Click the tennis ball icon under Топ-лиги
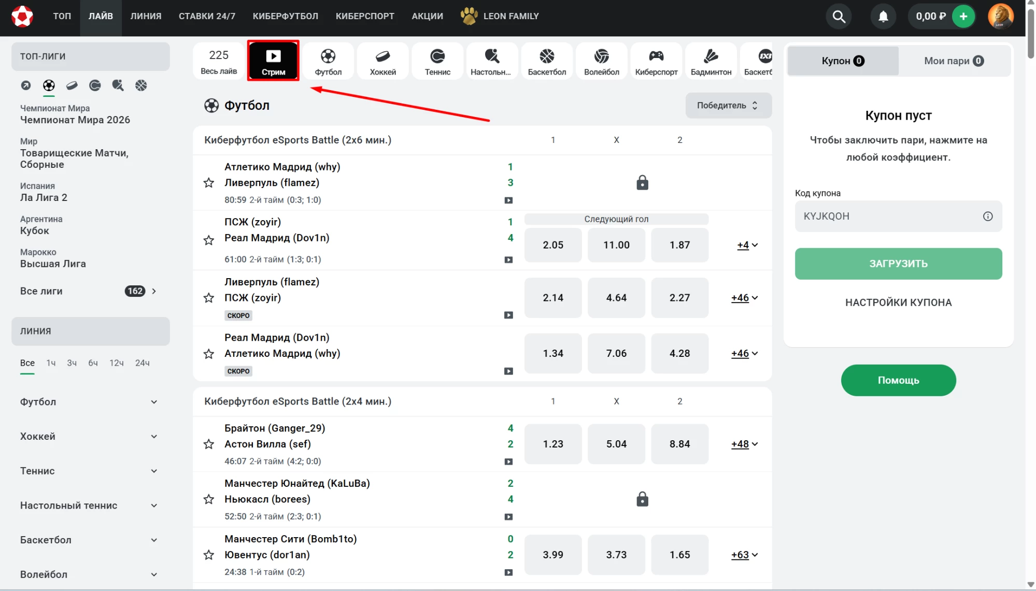1036x591 pixels. pos(95,85)
